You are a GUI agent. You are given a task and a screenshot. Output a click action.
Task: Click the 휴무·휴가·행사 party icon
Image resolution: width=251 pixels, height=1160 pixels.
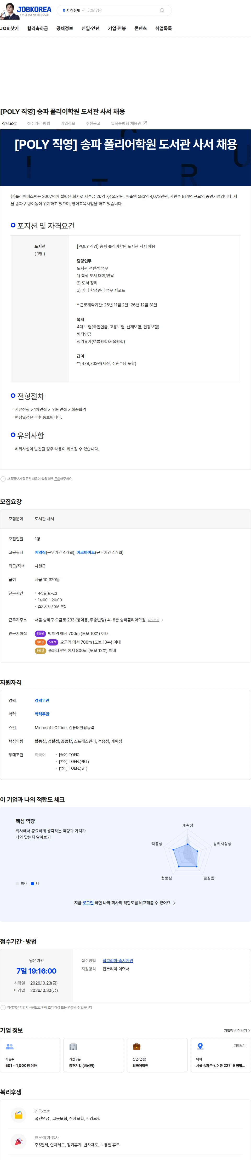pyautogui.click(x=19, y=1141)
